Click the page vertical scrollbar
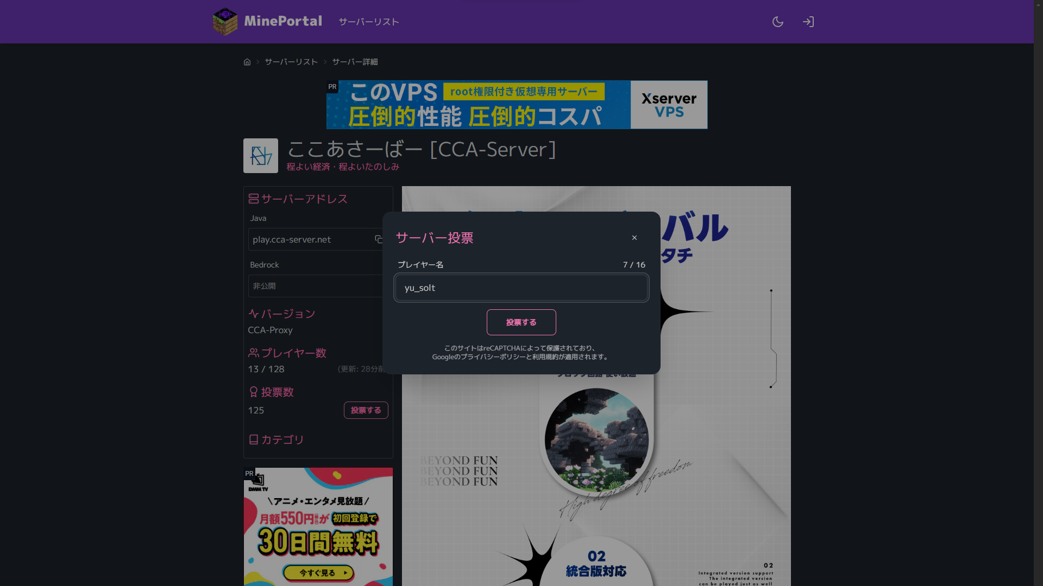This screenshot has height=586, width=1043. (1038, 293)
